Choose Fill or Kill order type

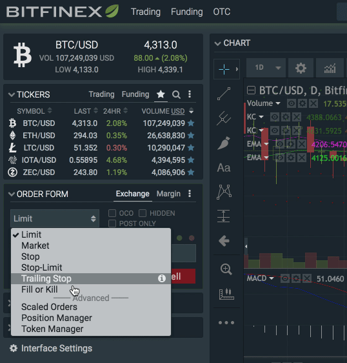91,289
